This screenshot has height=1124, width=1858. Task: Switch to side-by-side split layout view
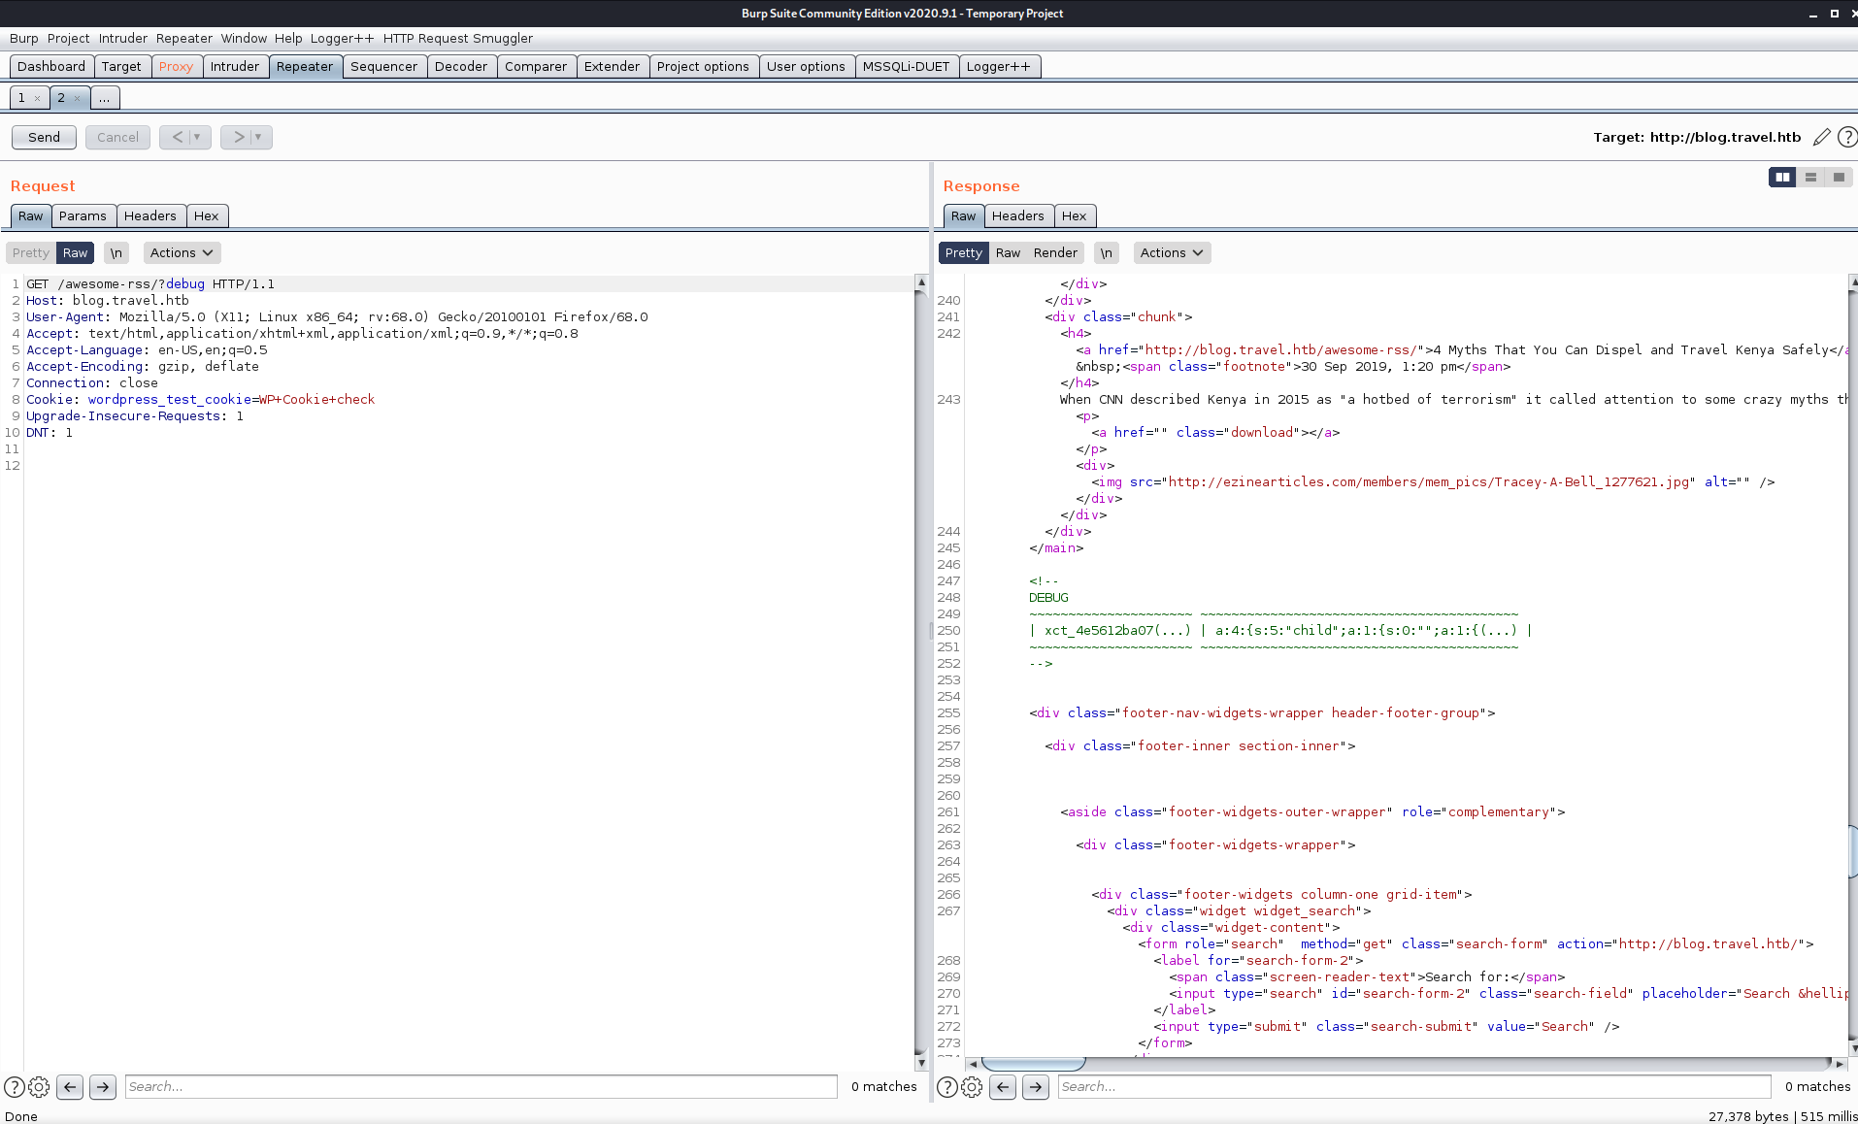click(x=1782, y=177)
